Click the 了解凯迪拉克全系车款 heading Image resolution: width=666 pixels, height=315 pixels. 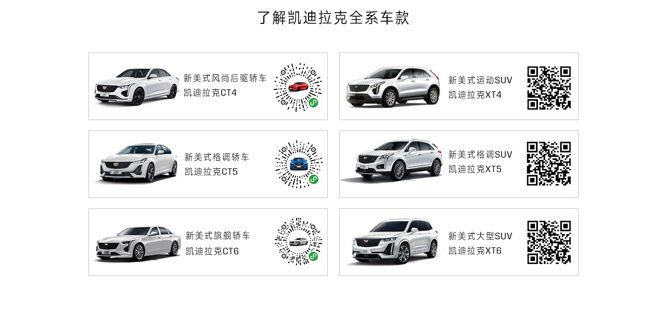tap(334, 18)
